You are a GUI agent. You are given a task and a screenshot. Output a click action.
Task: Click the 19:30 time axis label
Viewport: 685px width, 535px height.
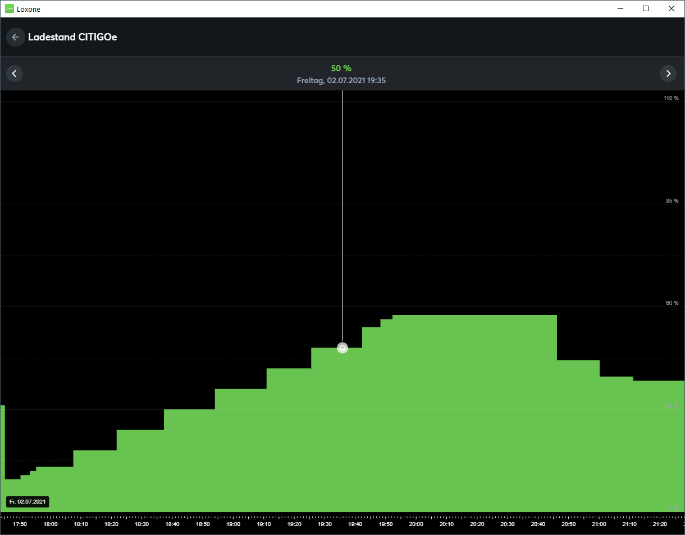pos(325,524)
